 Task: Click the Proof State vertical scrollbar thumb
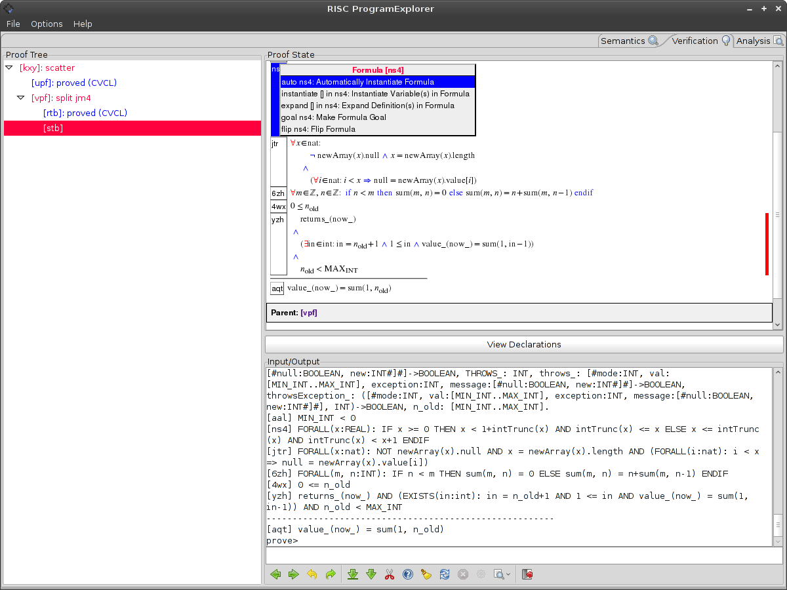(x=778, y=214)
